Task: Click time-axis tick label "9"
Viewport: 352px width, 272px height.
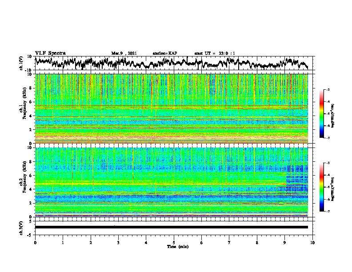Action: [x=284, y=243]
